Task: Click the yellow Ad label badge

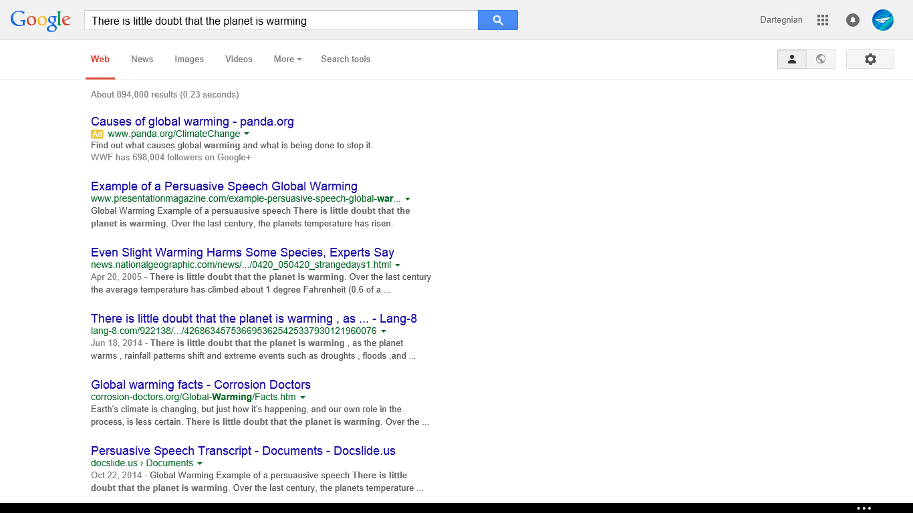Action: click(97, 134)
